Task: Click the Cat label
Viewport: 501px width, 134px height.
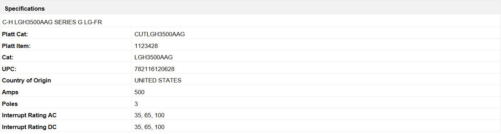Action: (x=7, y=57)
